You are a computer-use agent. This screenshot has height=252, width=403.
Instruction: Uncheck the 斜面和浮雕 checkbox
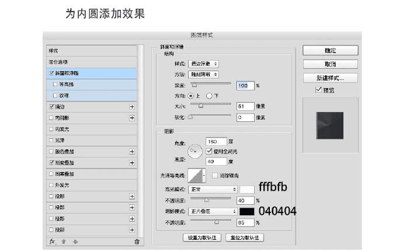tap(51, 73)
